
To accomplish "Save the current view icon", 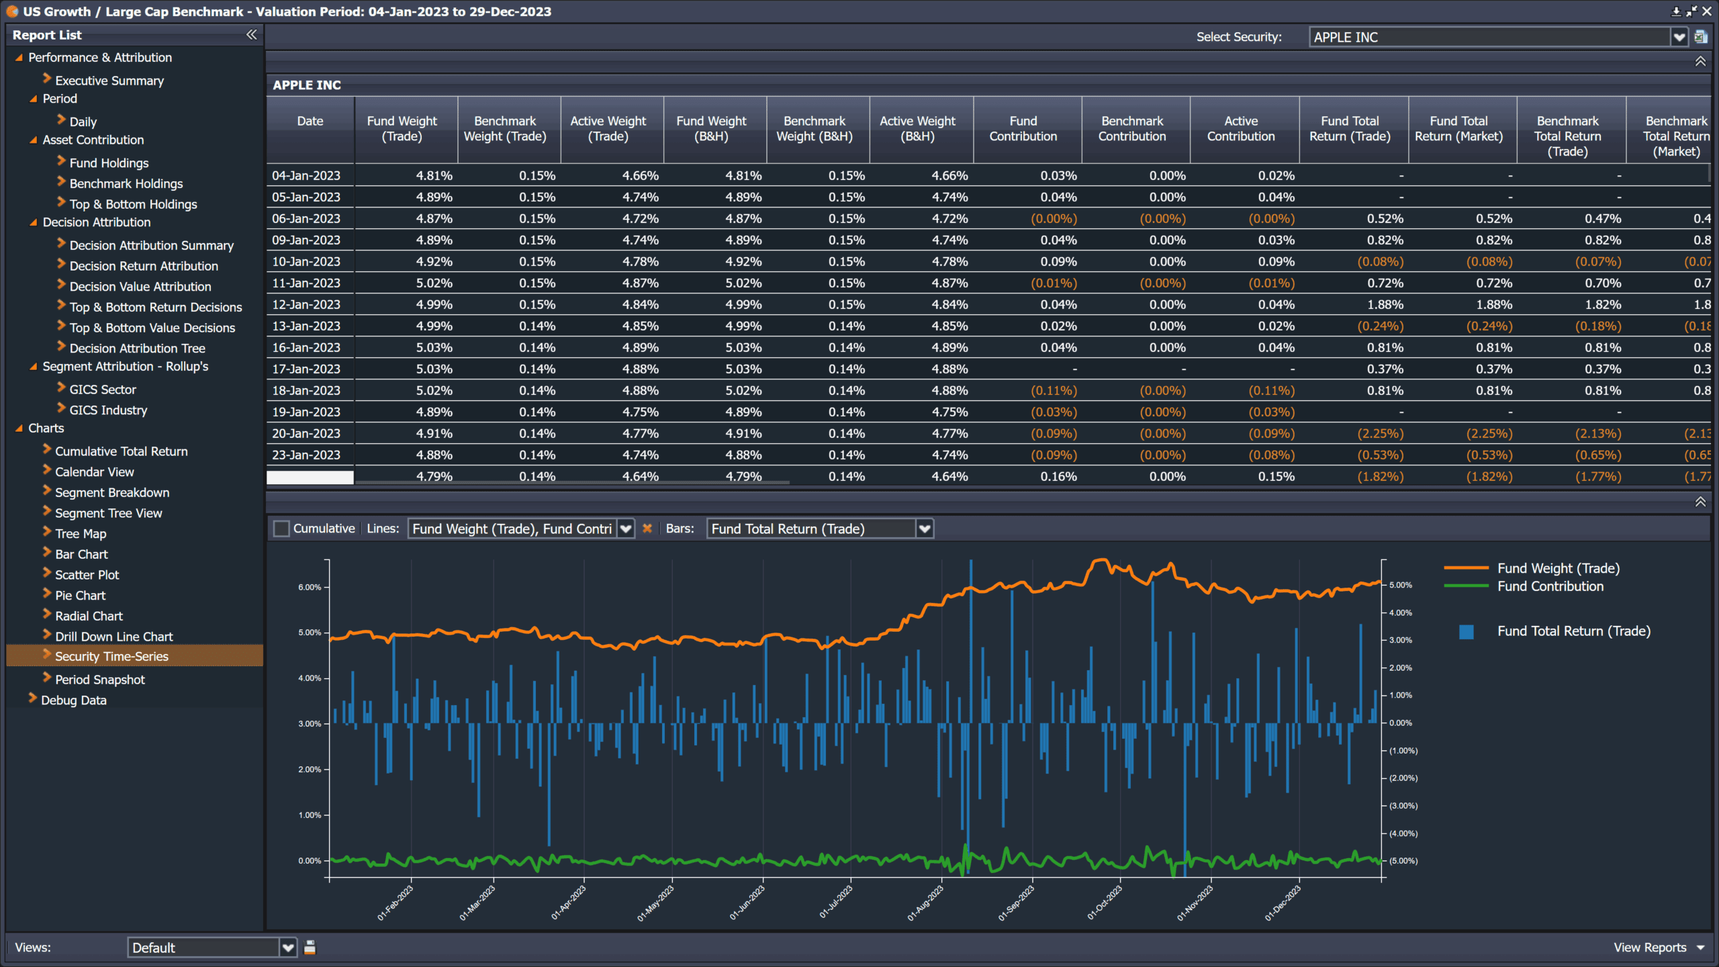I will pos(310,947).
